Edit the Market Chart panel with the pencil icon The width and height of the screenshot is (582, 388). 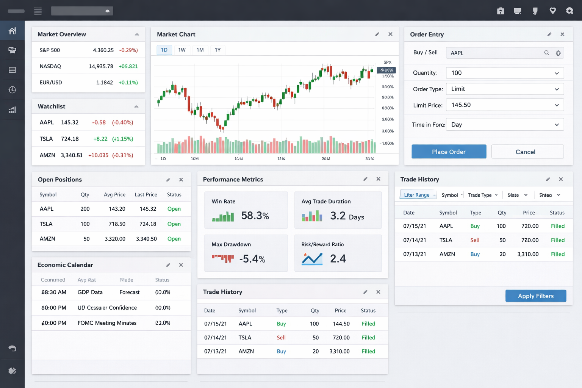pos(377,34)
